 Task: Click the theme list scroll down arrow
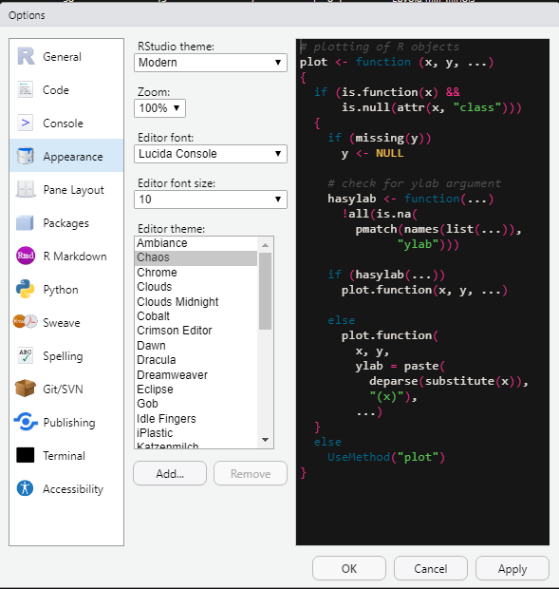[265, 440]
